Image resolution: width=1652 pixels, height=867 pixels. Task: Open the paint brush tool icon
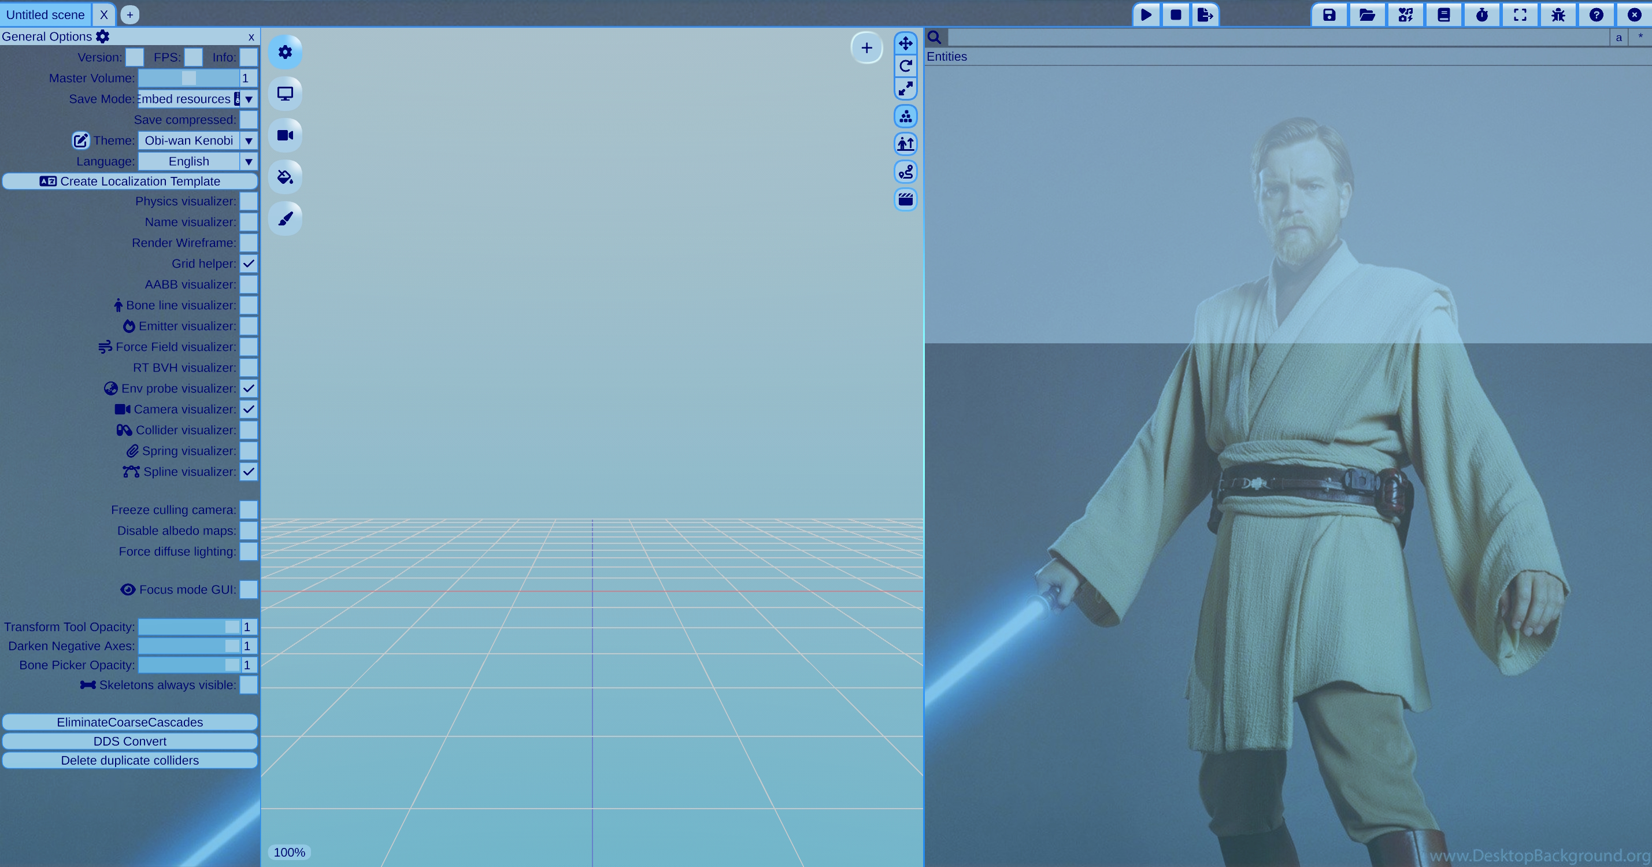pos(286,218)
